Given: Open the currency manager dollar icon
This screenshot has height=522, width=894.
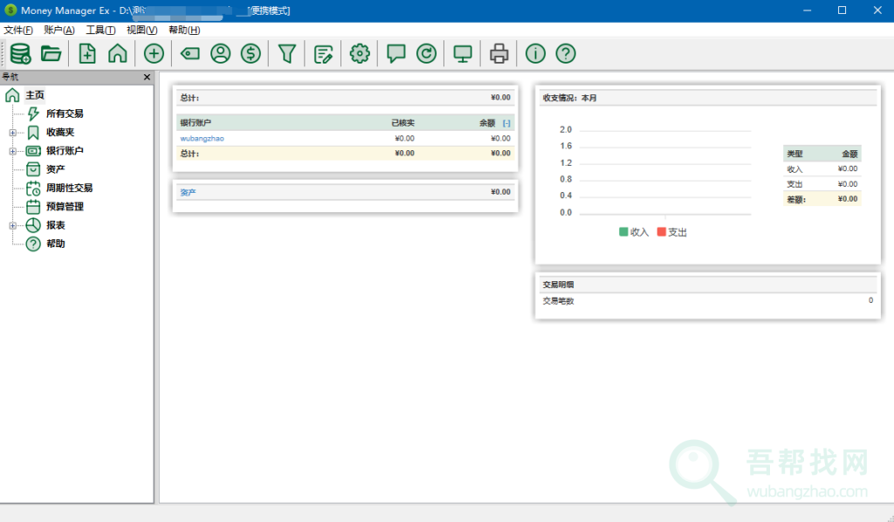Looking at the screenshot, I should pyautogui.click(x=251, y=54).
